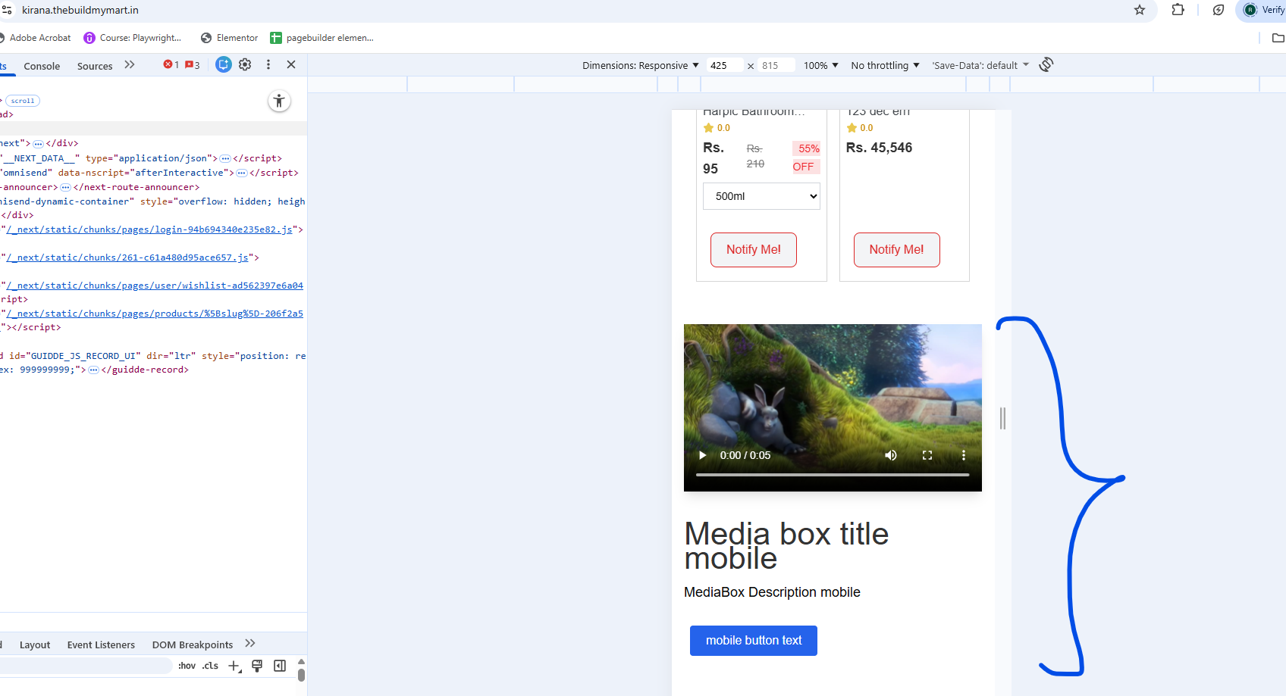
Task: Expand ellipsis of the __NEXT_DATA__ script node
Action: tap(225, 159)
